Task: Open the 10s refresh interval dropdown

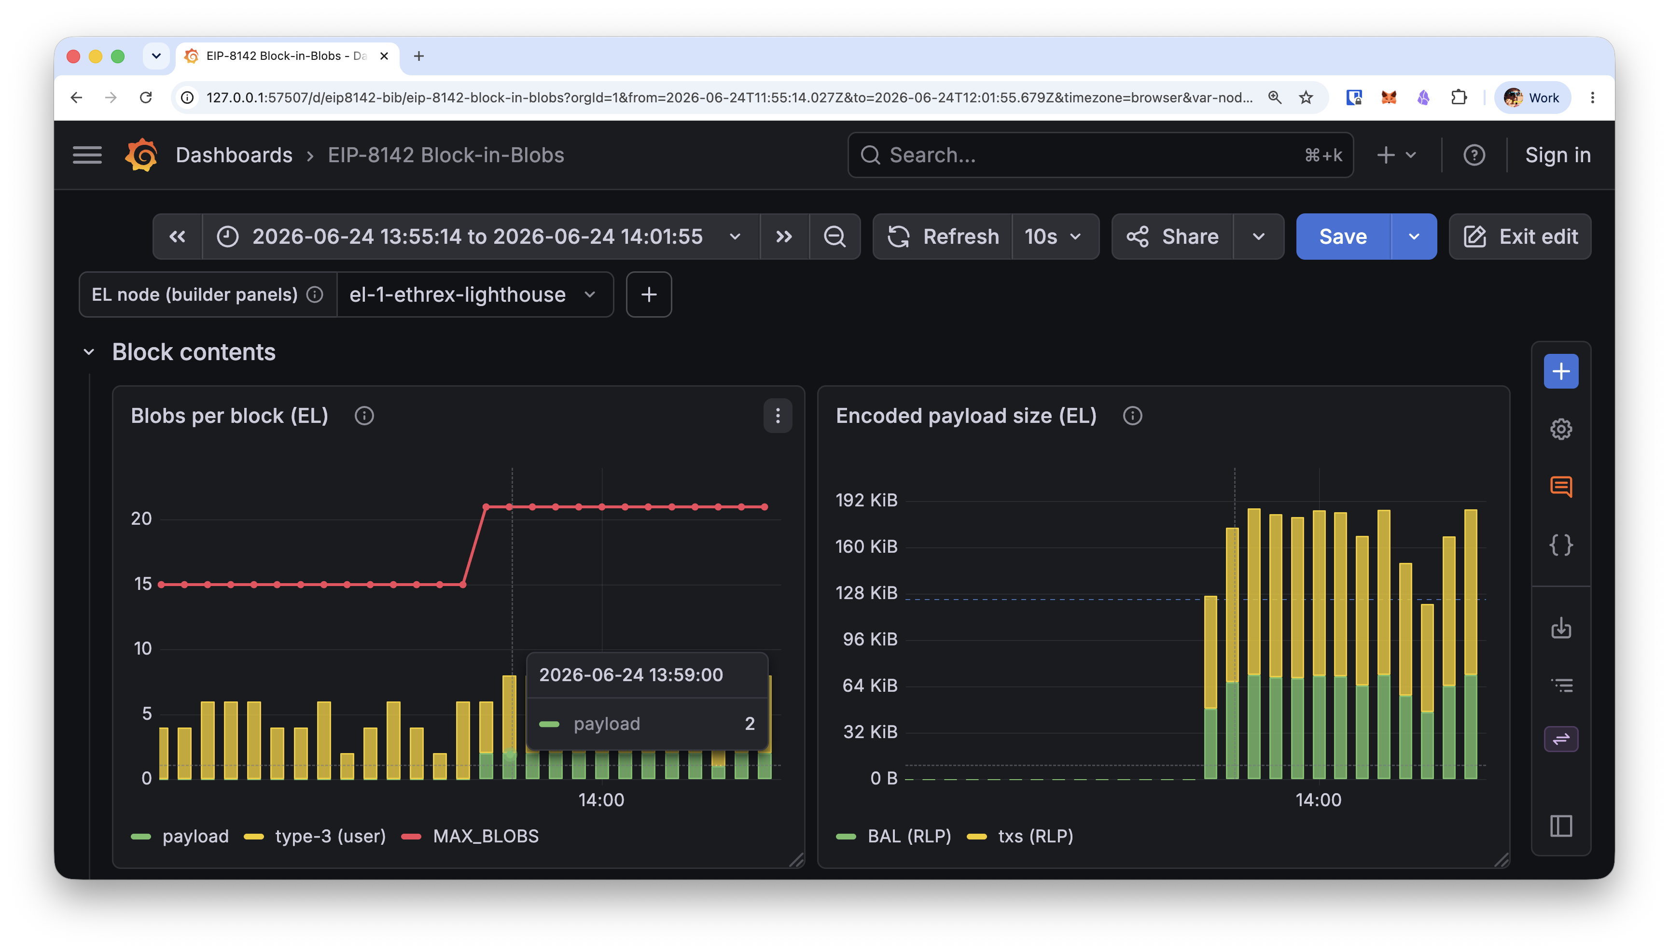Action: tap(1054, 237)
